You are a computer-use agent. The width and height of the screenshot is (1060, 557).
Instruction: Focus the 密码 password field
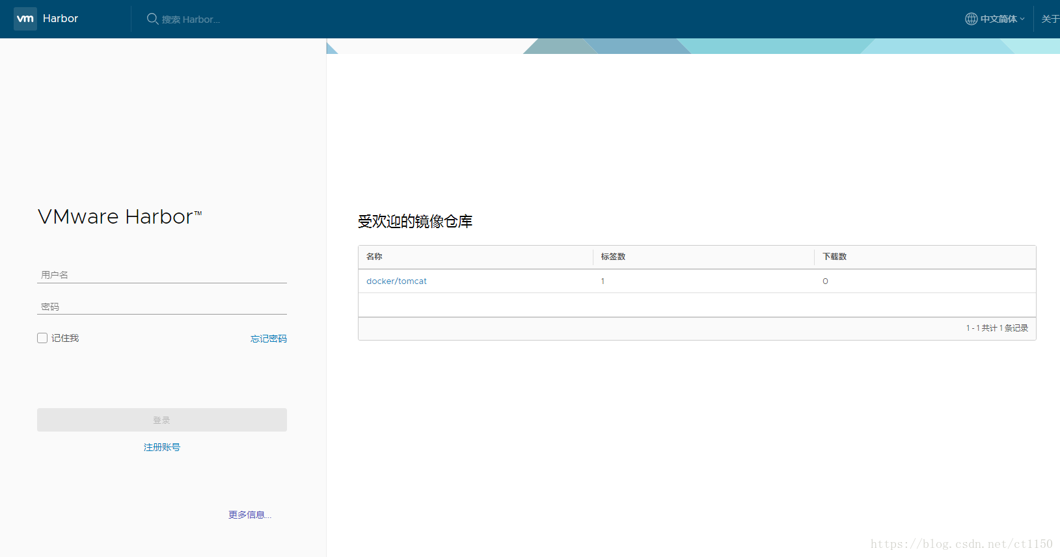[162, 307]
